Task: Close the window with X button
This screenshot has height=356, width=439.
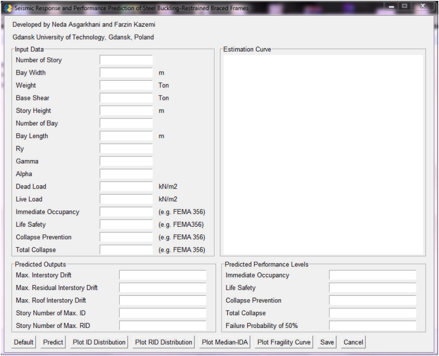Action: coord(423,6)
